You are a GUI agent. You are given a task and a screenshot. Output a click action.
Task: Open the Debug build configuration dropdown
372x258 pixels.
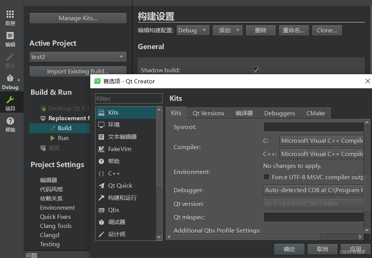pos(193,30)
